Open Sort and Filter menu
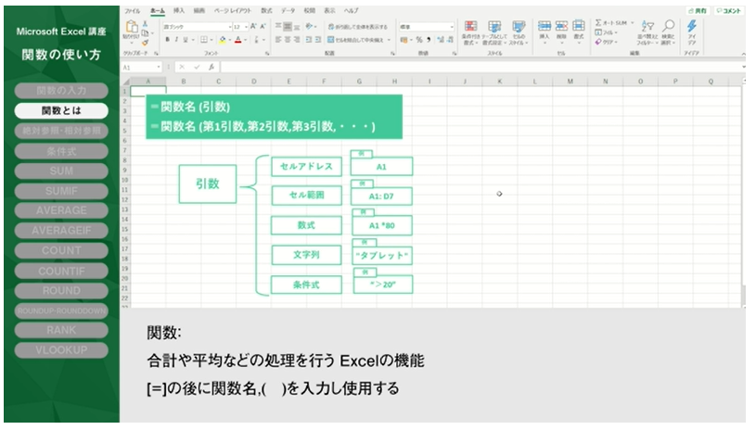Image resolution: width=756 pixels, height=430 pixels. click(x=647, y=32)
